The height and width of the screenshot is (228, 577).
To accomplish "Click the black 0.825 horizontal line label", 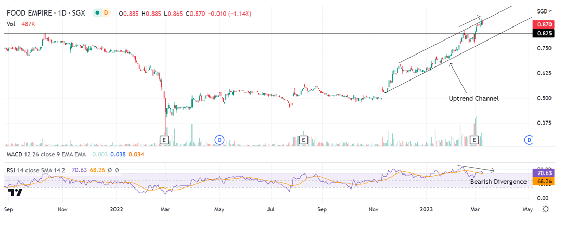I will (544, 33).
